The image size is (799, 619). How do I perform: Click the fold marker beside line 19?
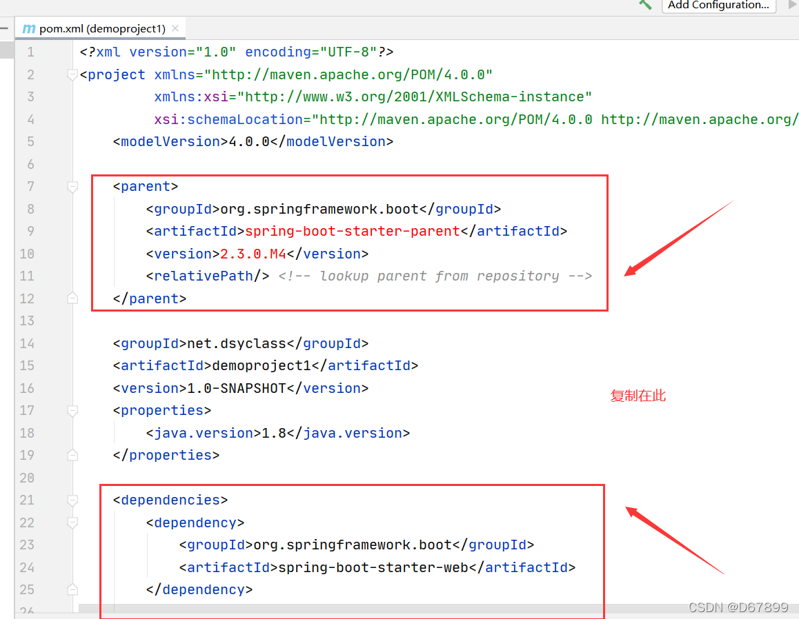coord(72,455)
